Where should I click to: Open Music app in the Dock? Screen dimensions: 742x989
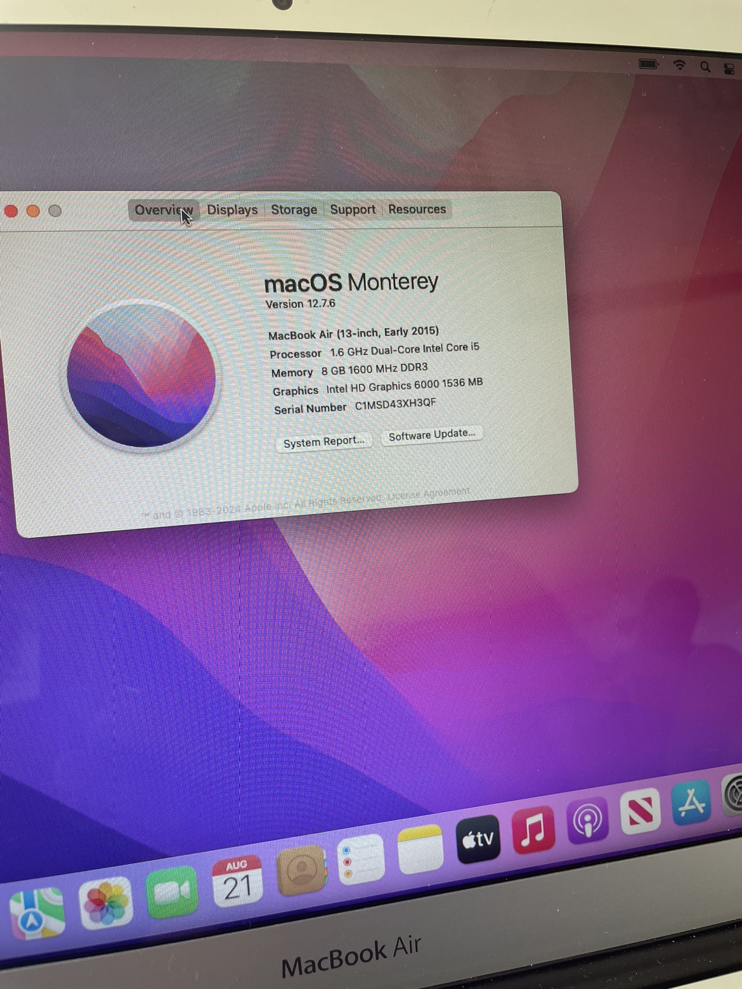pos(533,829)
